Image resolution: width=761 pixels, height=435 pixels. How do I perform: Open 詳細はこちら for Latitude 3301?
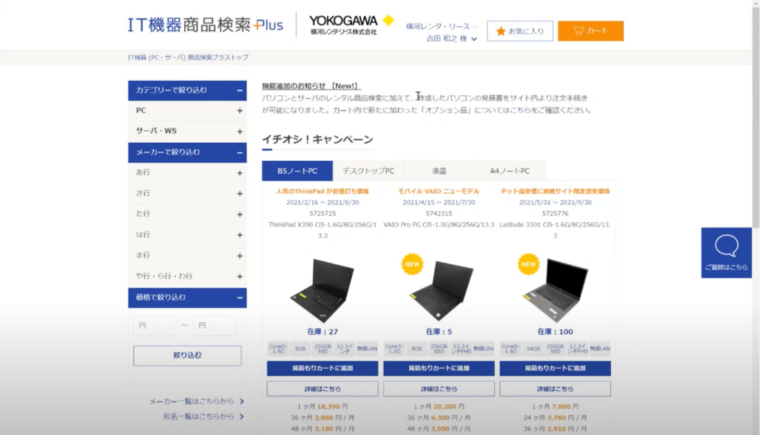point(555,389)
